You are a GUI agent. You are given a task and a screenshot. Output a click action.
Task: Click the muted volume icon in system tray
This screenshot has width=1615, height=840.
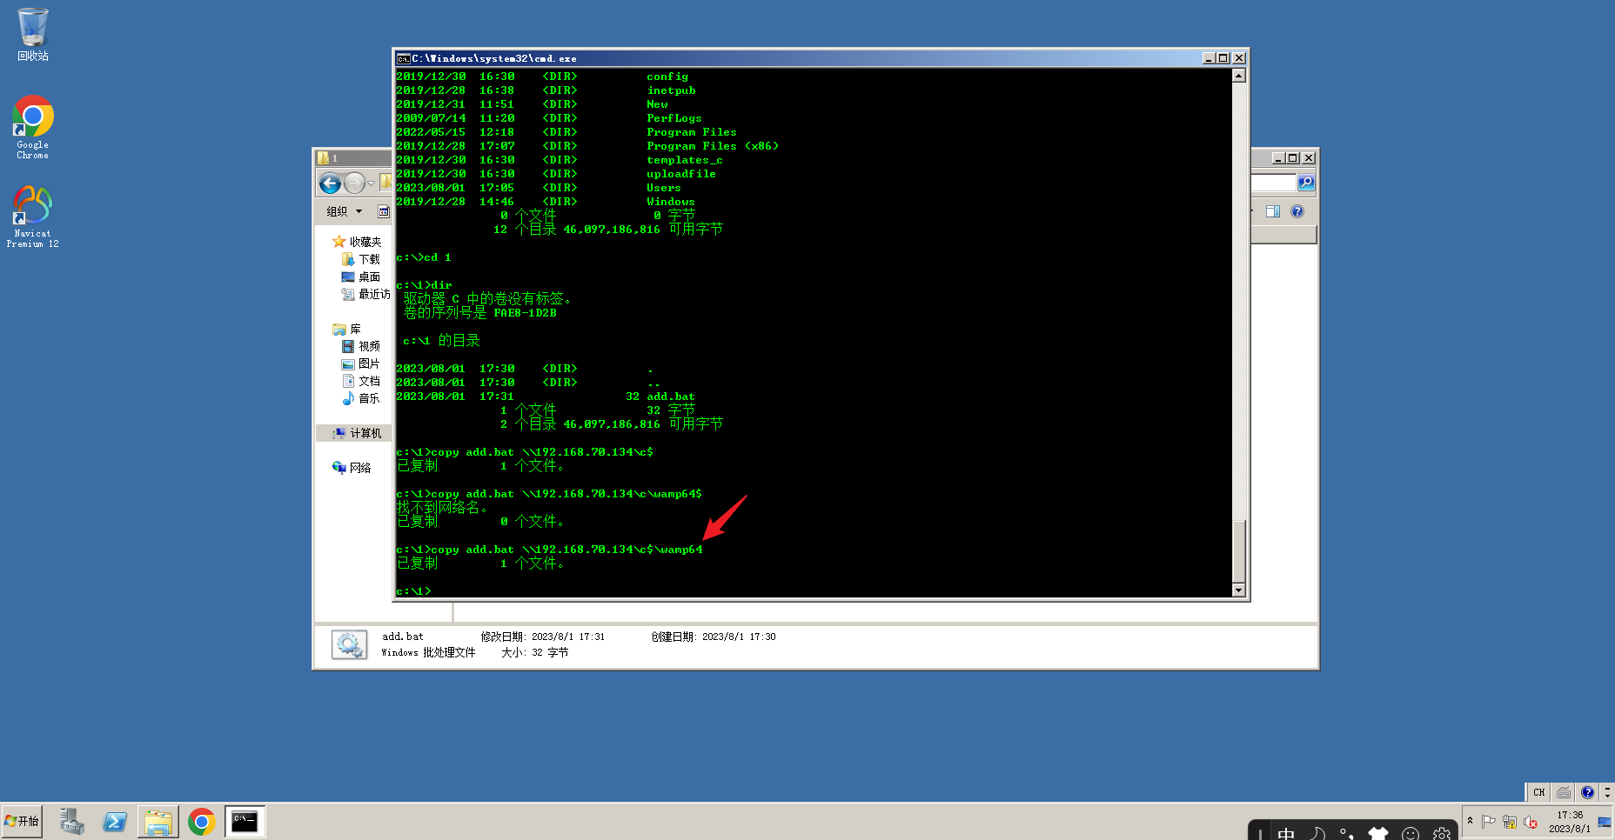(x=1531, y=823)
